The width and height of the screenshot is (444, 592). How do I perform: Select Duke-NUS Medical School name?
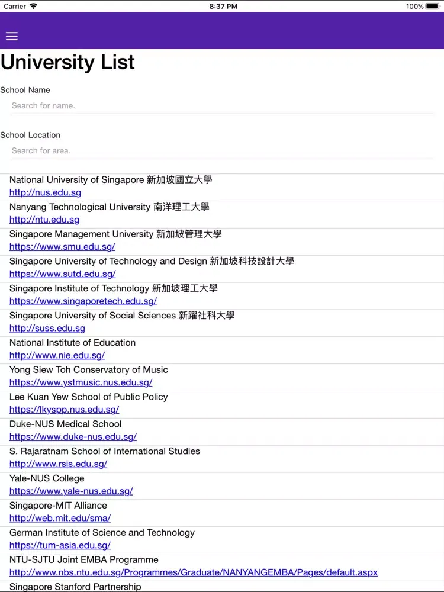point(65,424)
